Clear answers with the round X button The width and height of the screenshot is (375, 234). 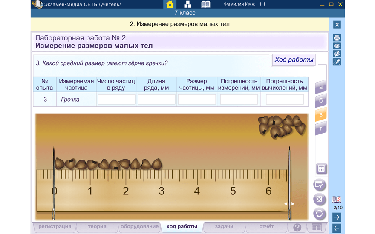pos(320,199)
